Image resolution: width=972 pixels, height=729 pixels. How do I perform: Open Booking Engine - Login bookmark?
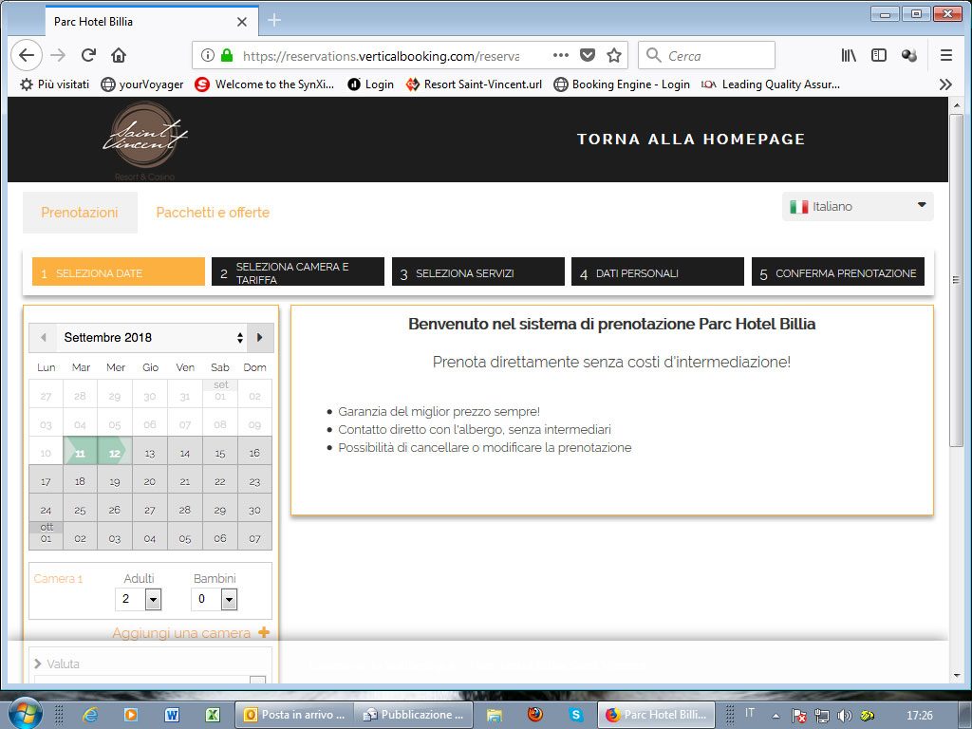pos(622,84)
